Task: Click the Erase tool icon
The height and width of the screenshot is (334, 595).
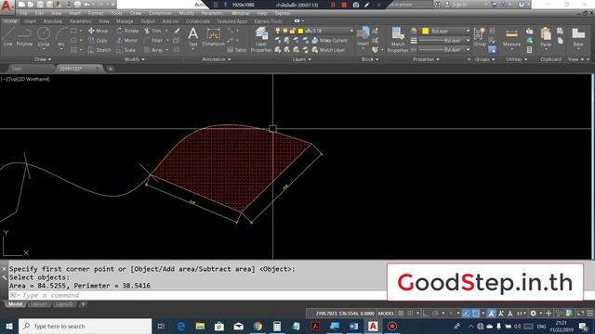Action: (x=177, y=31)
